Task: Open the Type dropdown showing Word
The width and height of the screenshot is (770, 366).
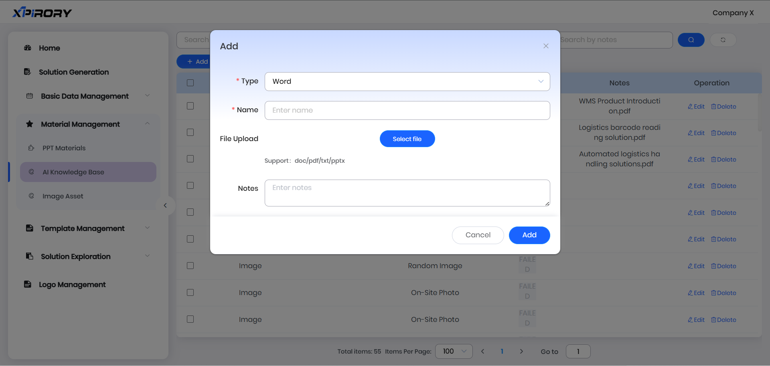Action: 407,81
